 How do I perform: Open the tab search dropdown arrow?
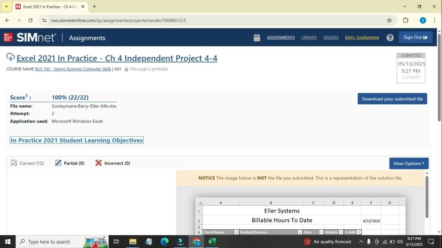click(x=6, y=7)
